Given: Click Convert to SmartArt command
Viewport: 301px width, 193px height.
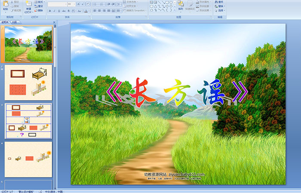Looking at the screenshot, I should [x=135, y=10].
